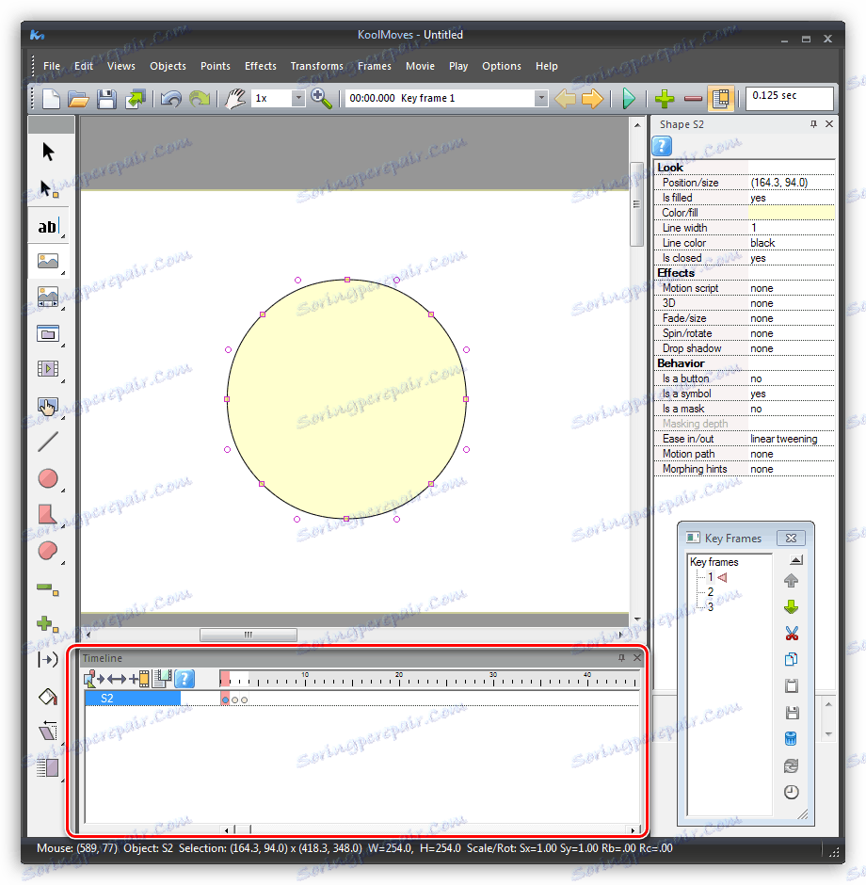Open the zoom level 1x dropdown
The height and width of the screenshot is (885, 866).
coord(297,98)
